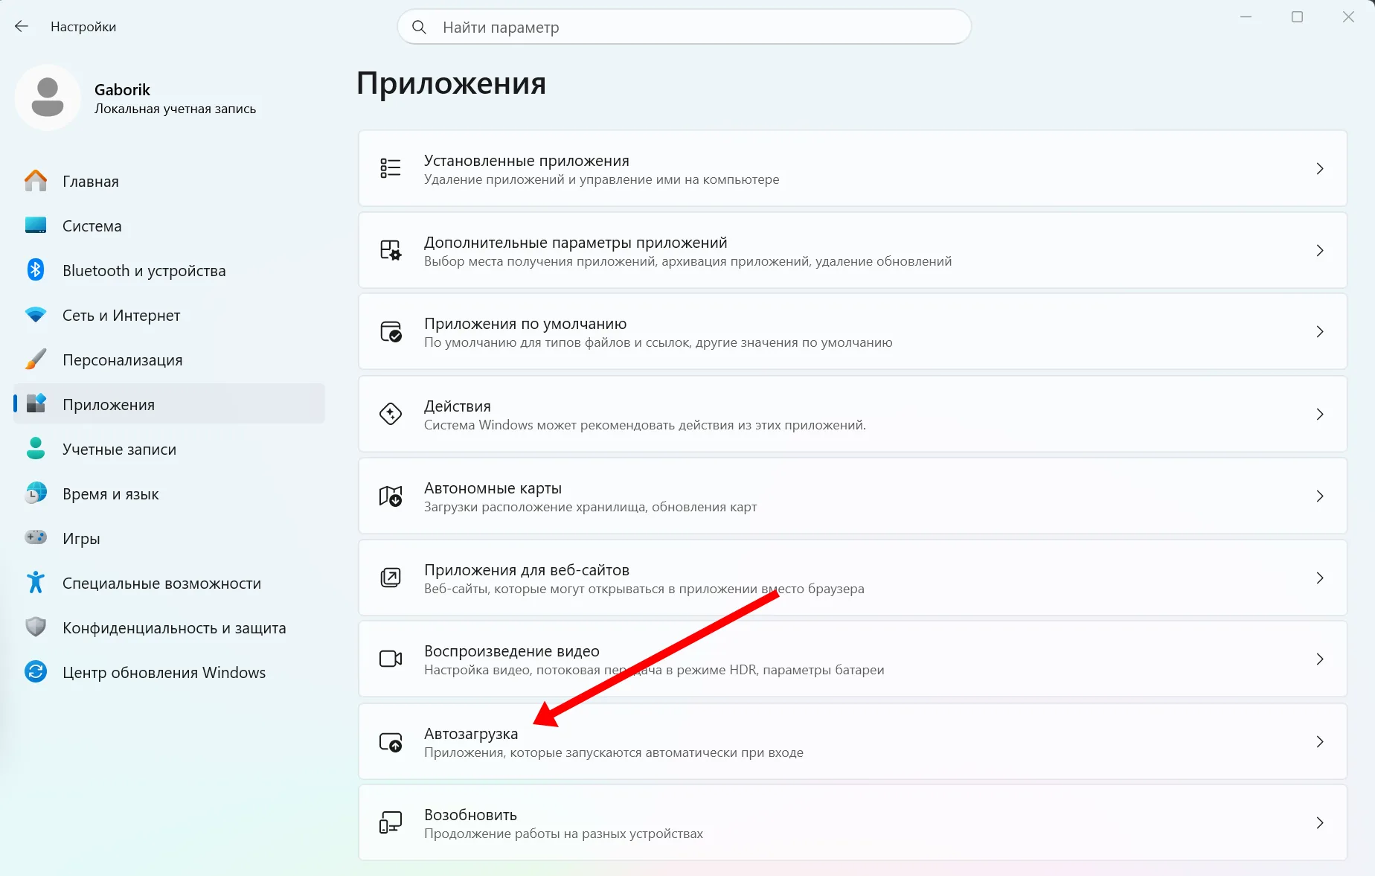The width and height of the screenshot is (1375, 876).
Task: Open the Система section
Action: pyautogui.click(x=169, y=226)
